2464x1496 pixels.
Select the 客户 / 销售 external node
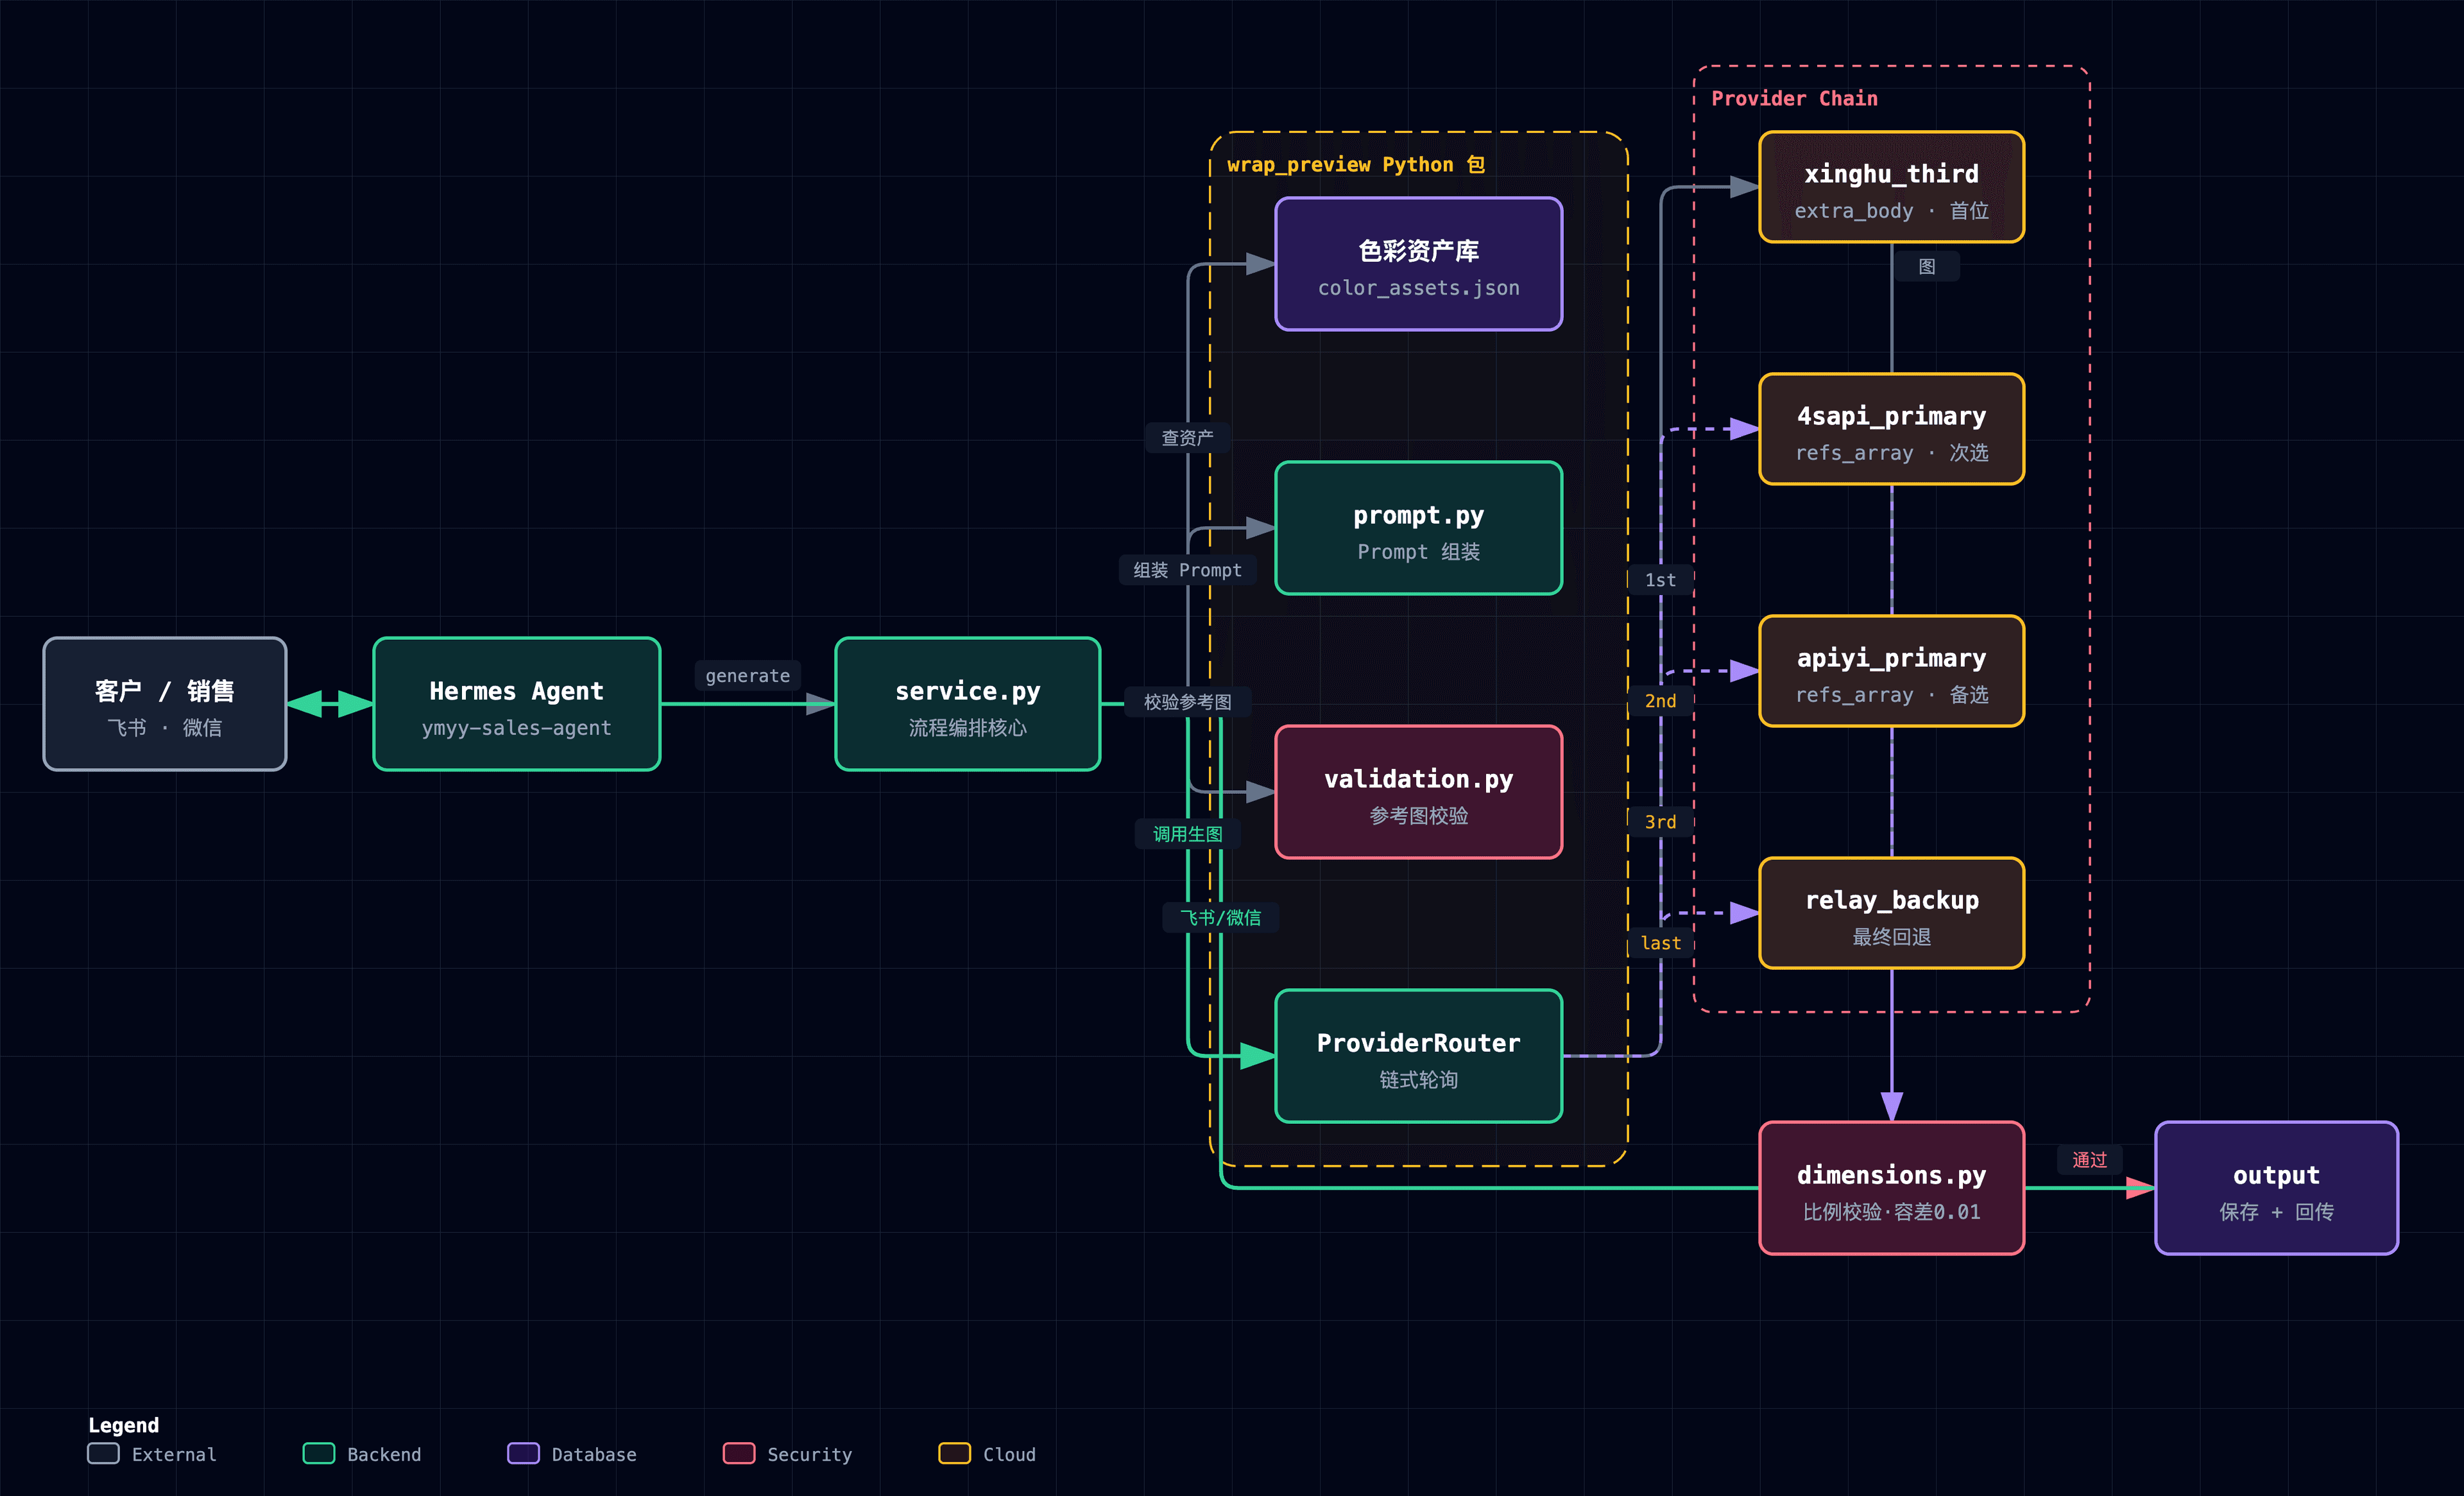(165, 704)
